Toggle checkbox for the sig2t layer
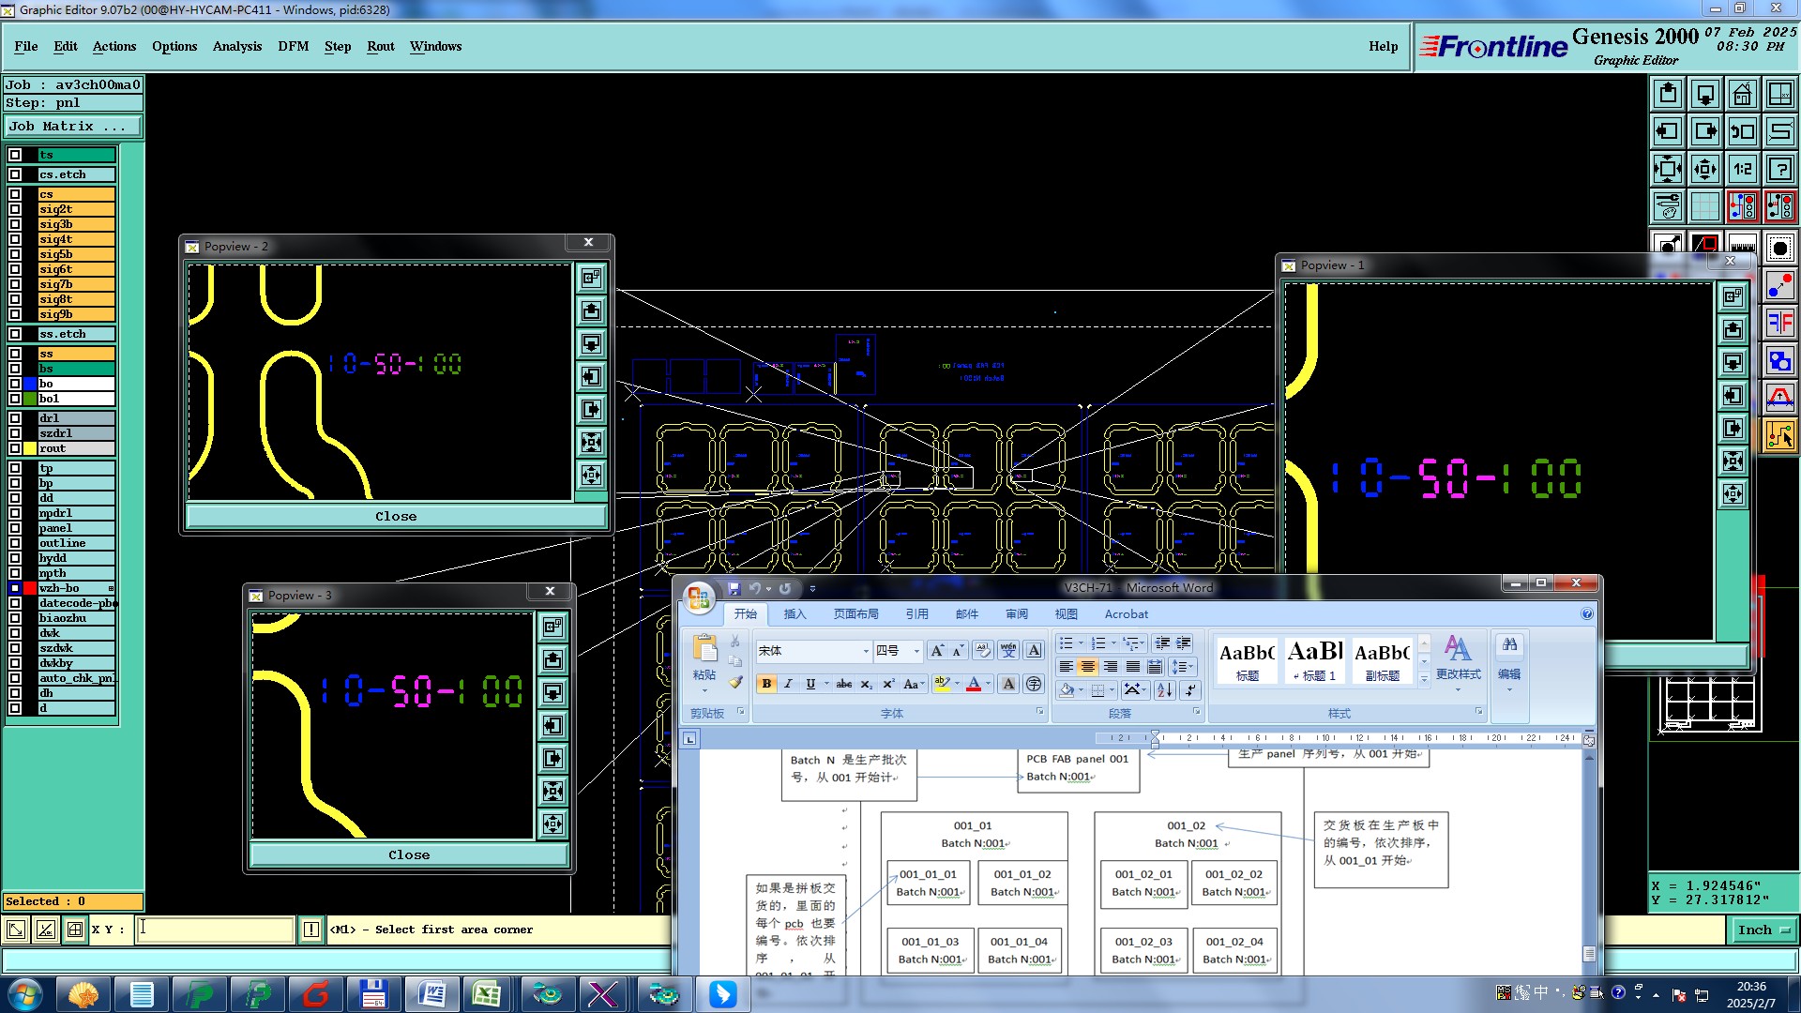Screen dimensions: 1801x1013 point(15,209)
